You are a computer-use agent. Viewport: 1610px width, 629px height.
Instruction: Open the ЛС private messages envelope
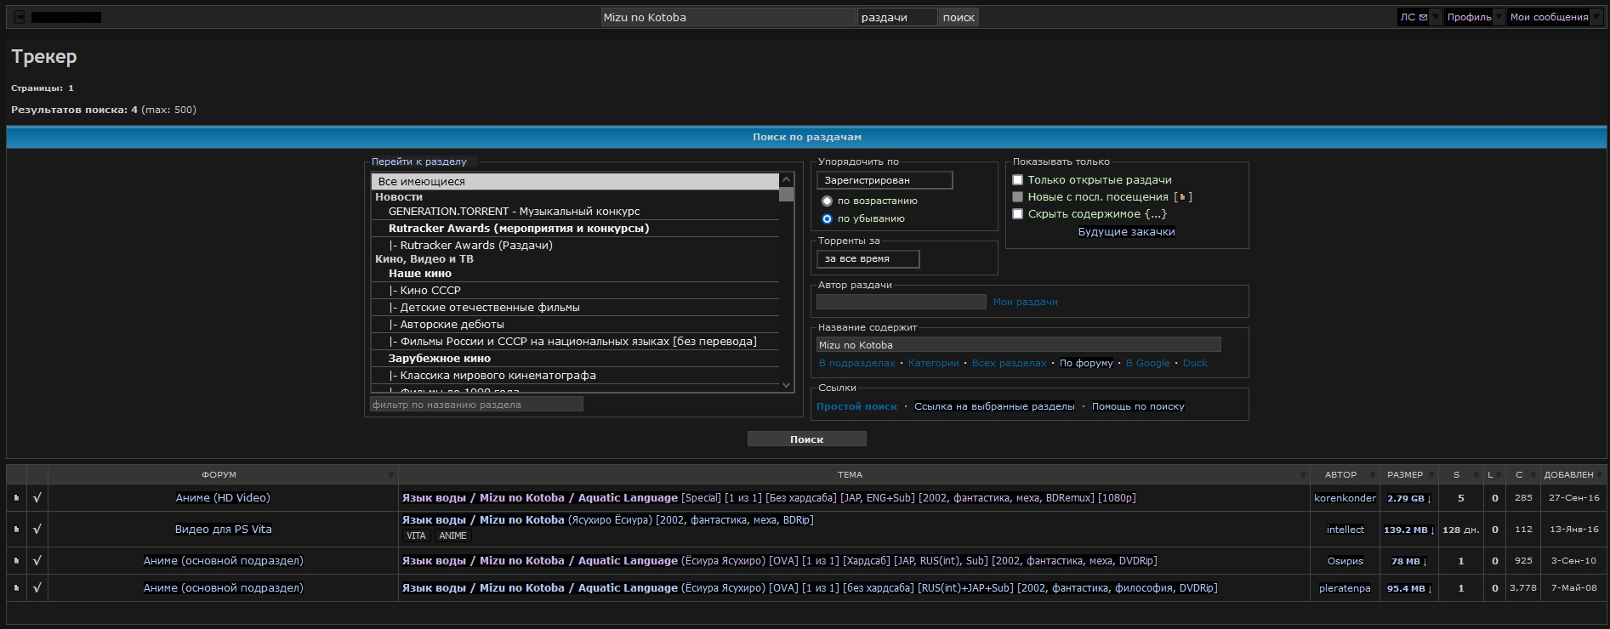[1414, 17]
